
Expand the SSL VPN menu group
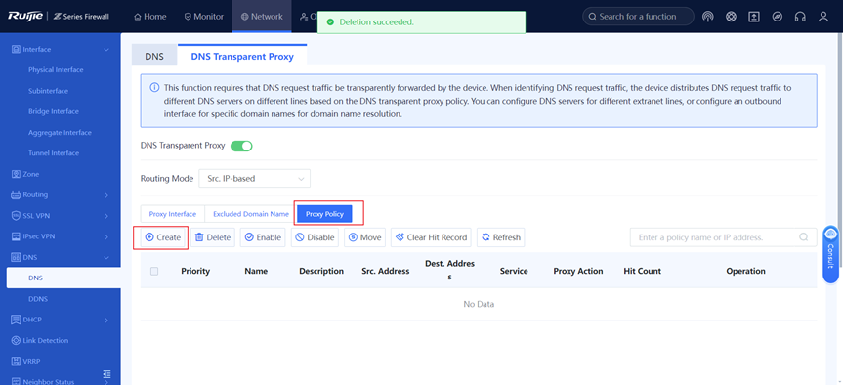[x=106, y=216]
